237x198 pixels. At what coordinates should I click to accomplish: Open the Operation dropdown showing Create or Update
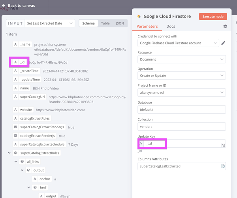(182, 76)
